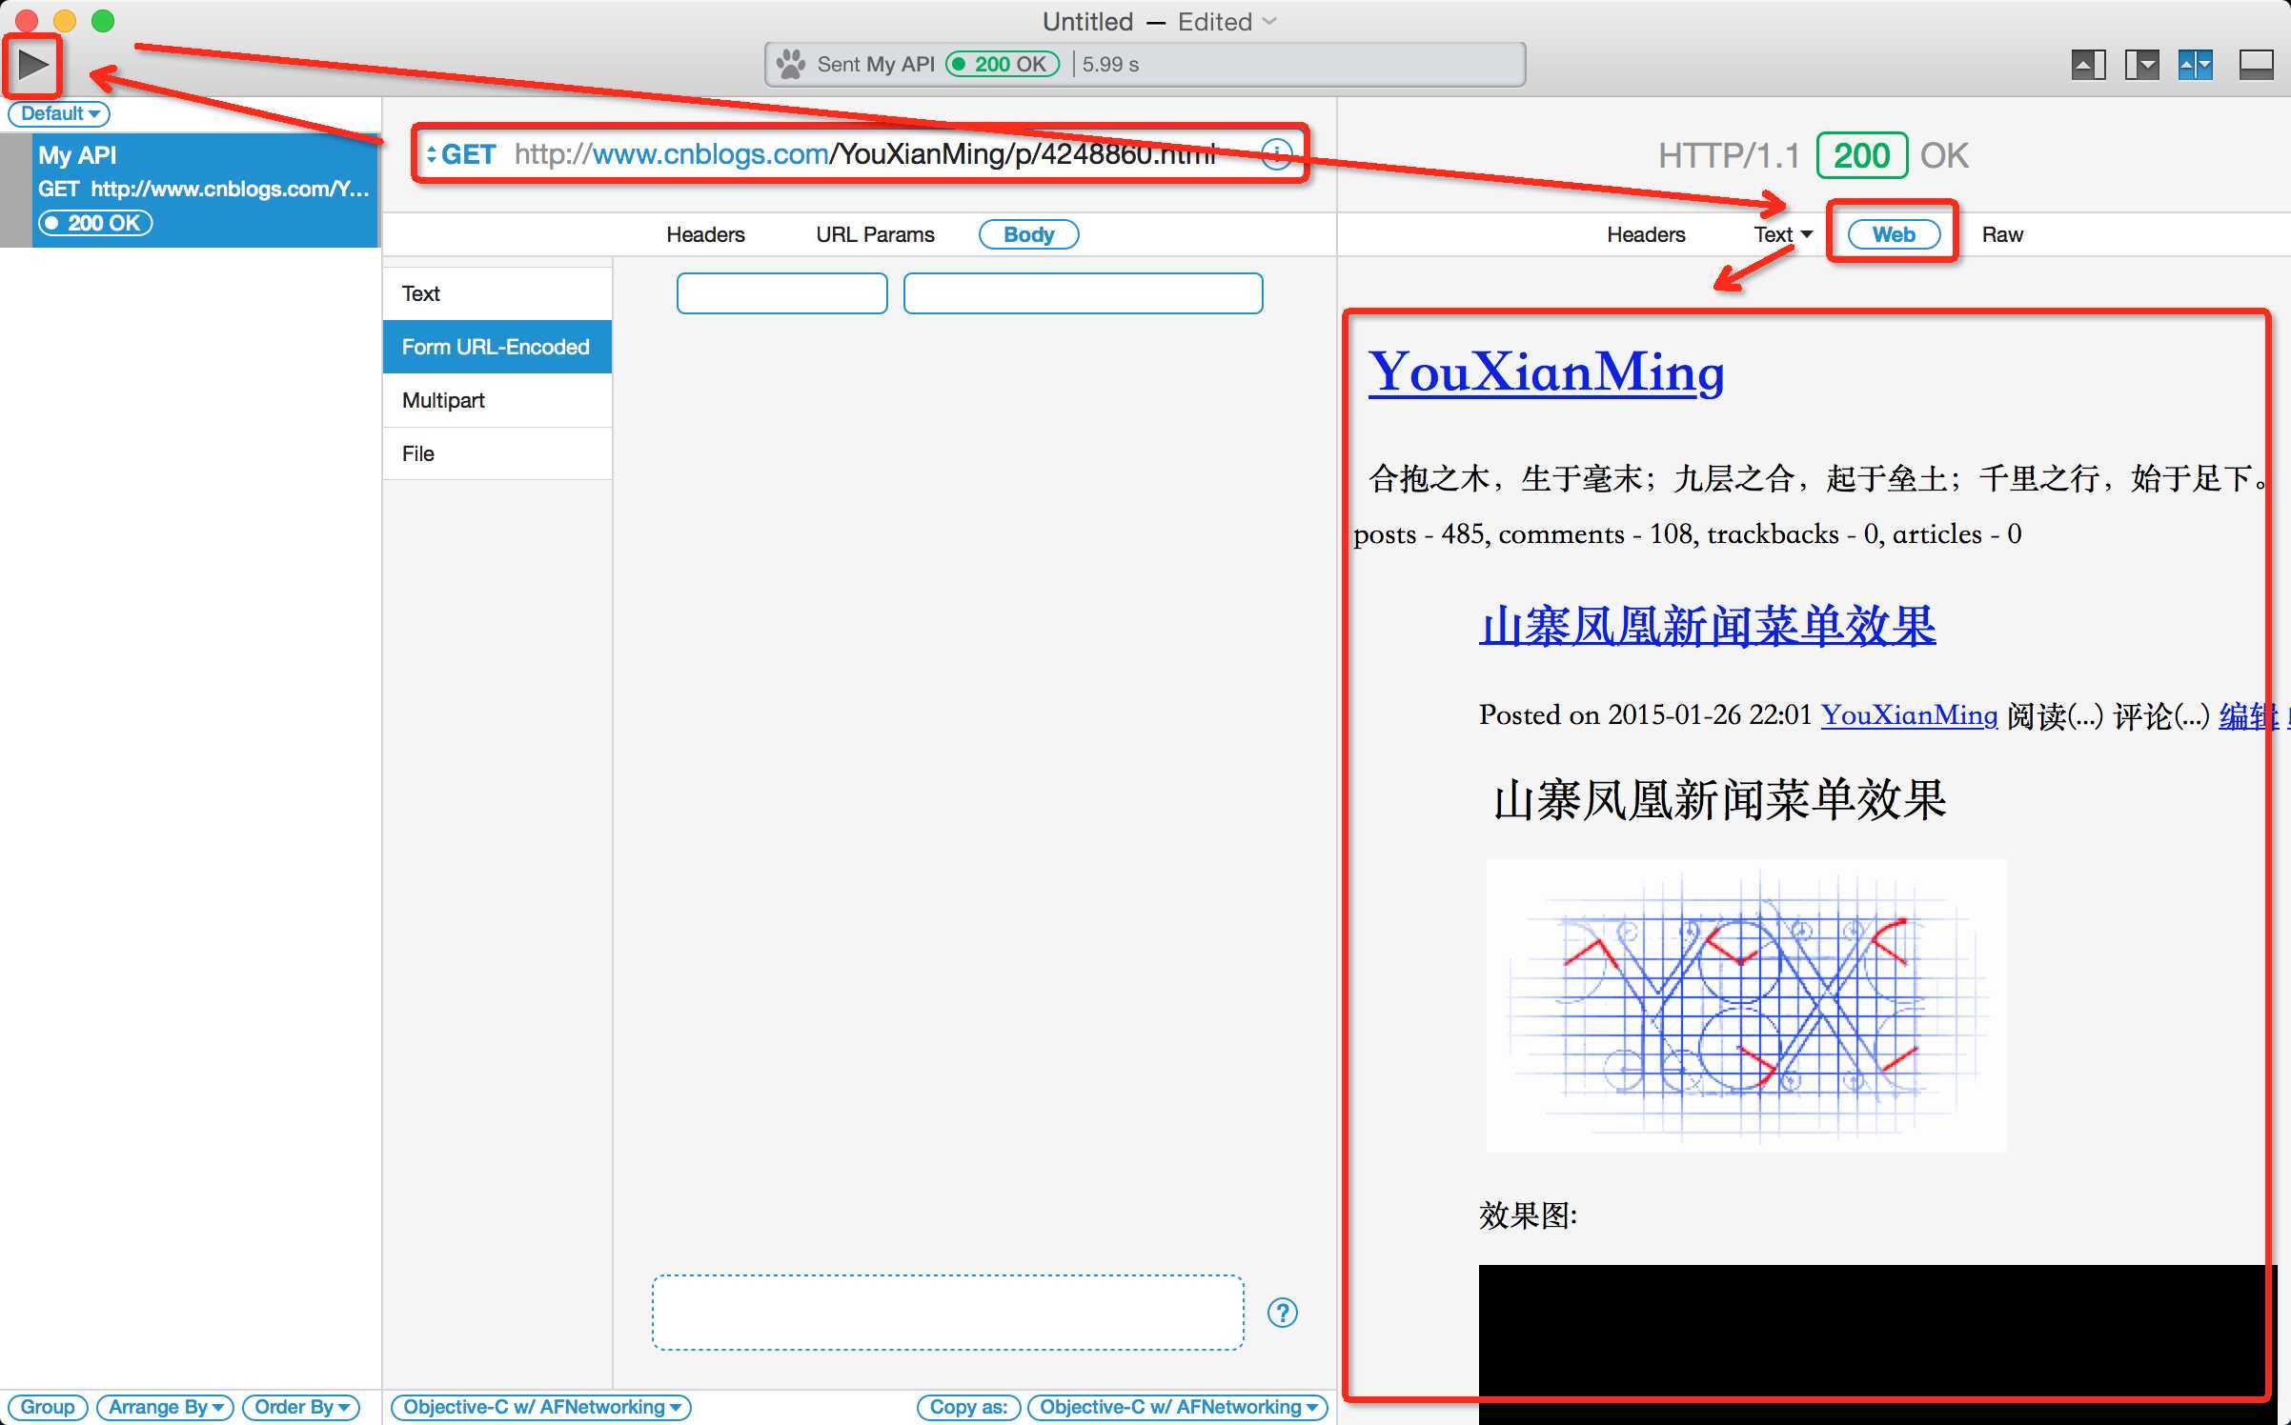Switch to response Headers tab
Image resolution: width=2291 pixels, height=1425 pixels.
click(x=1646, y=234)
